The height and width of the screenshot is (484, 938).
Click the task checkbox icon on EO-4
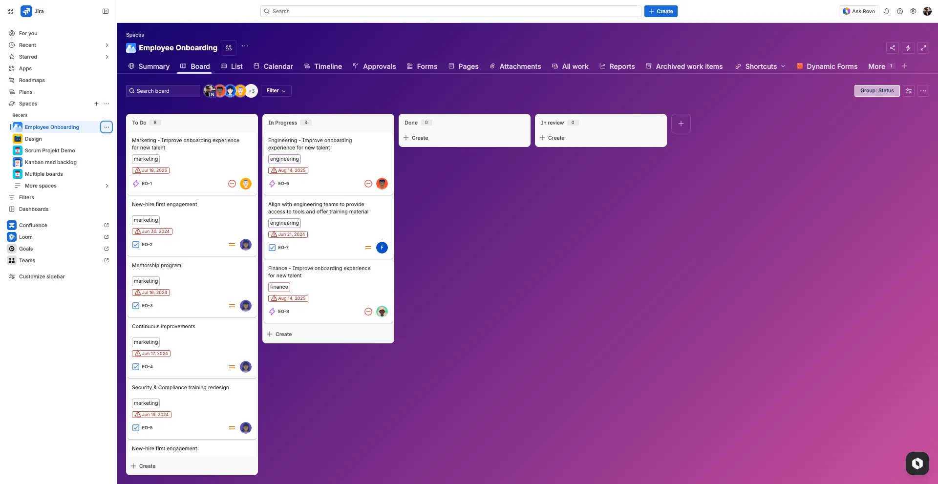[136, 367]
